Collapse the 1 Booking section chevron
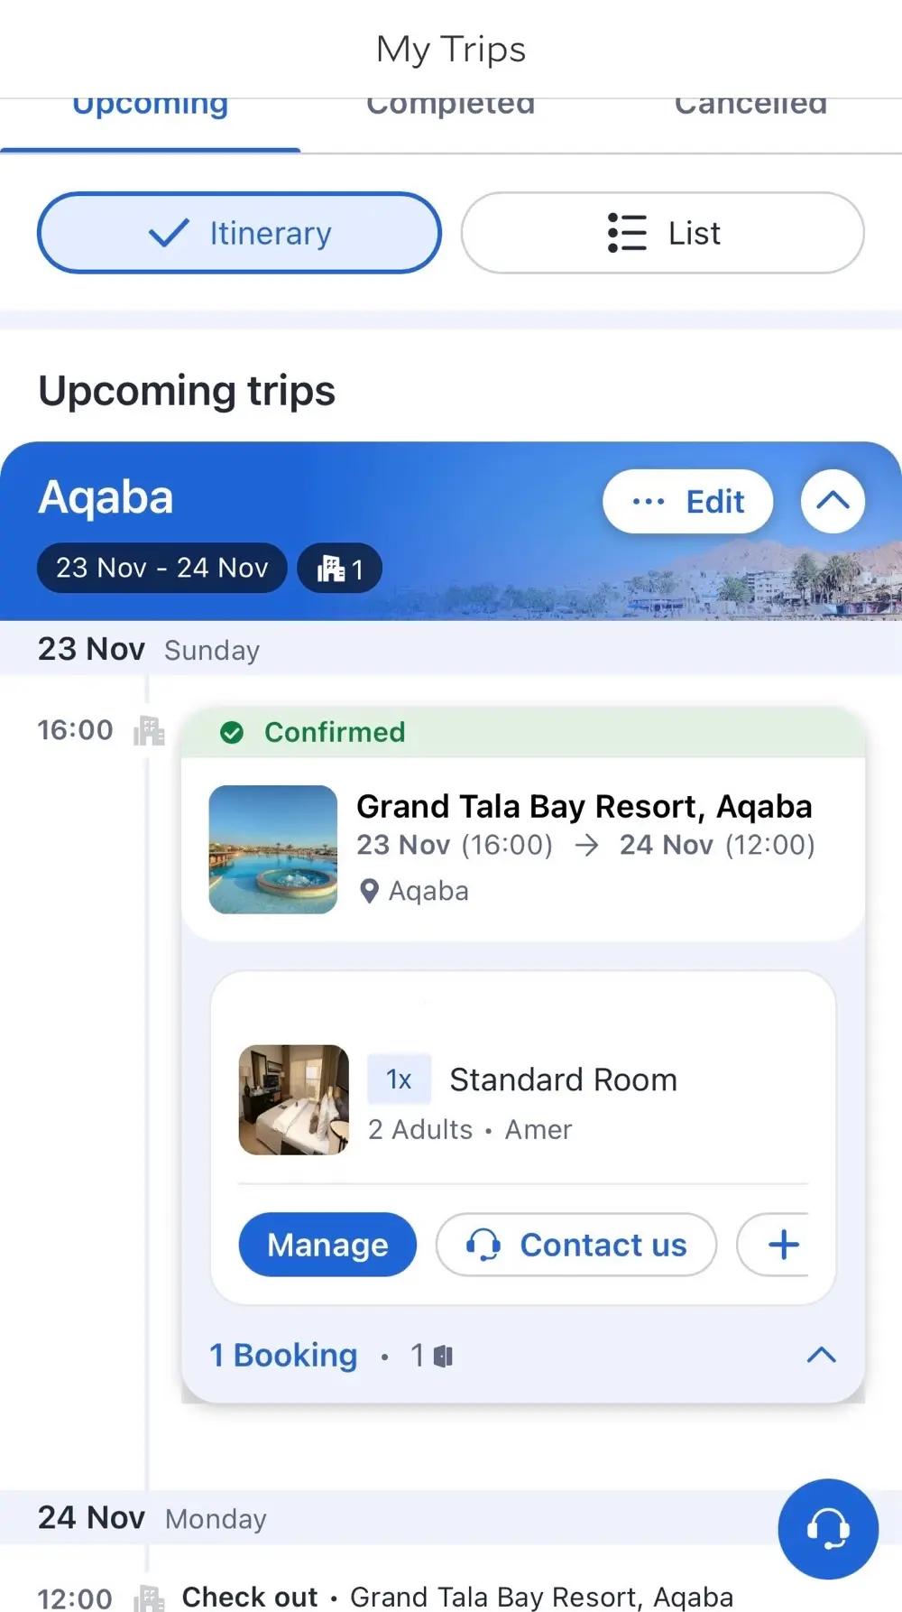This screenshot has height=1612, width=902. point(821,1355)
